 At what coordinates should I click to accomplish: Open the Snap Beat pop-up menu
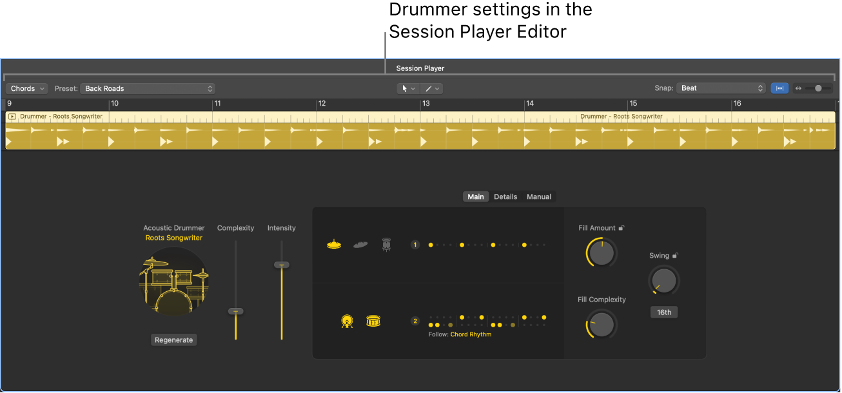tap(721, 88)
